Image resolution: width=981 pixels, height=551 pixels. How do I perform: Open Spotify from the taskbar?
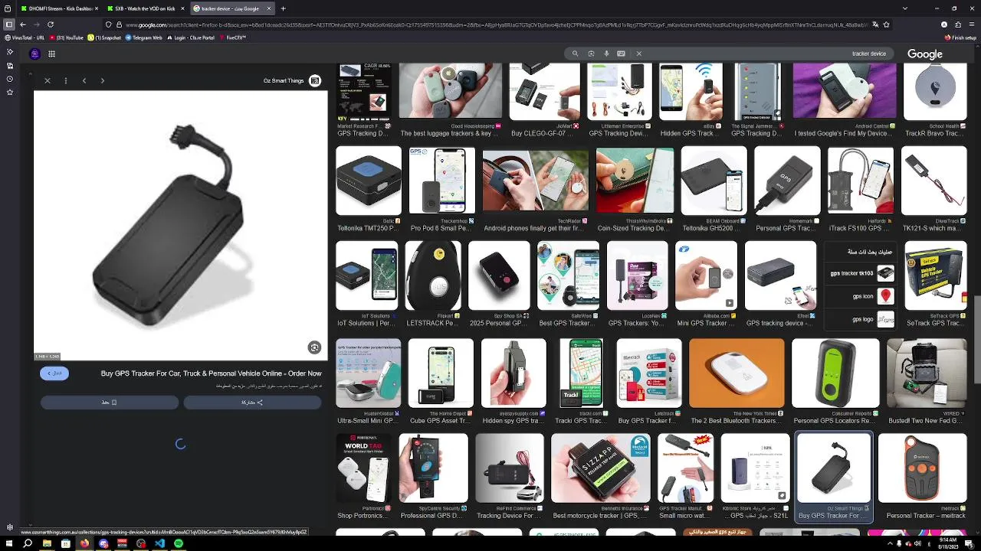pos(179,543)
